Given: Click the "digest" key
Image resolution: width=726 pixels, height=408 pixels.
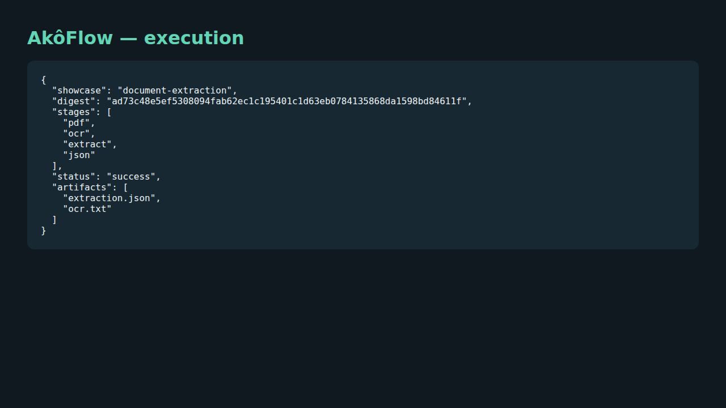Looking at the screenshot, I should click(74, 101).
